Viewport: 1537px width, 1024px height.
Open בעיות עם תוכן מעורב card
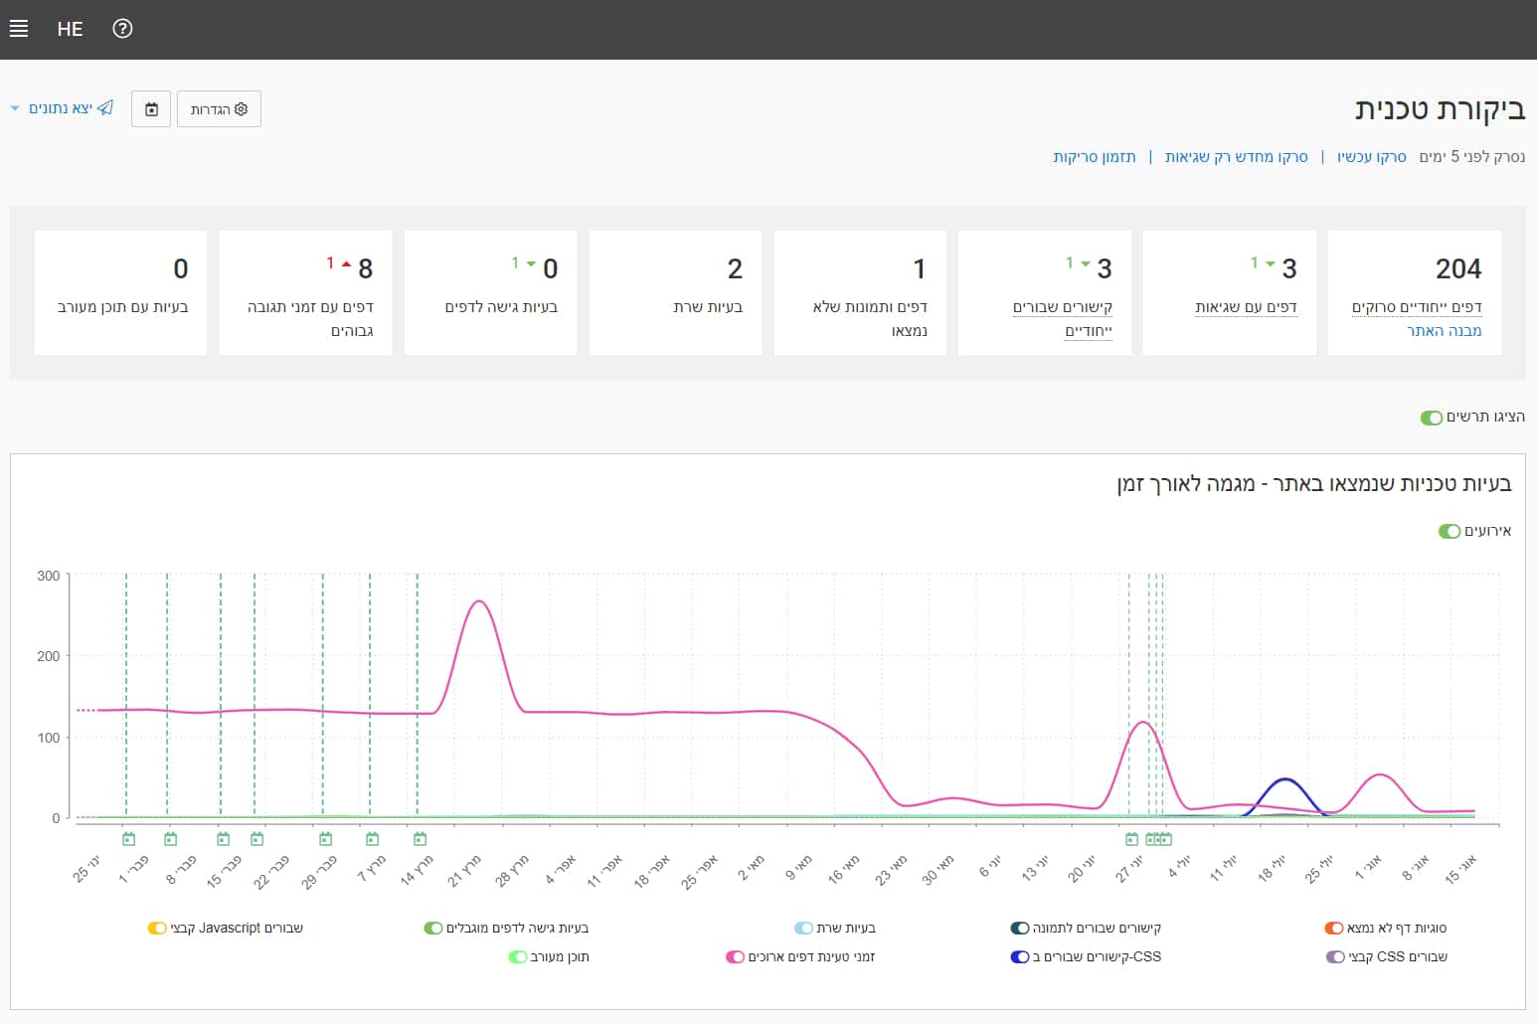point(120,293)
